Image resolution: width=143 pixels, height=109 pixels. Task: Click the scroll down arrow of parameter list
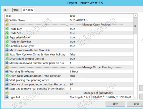[x=135, y=98]
